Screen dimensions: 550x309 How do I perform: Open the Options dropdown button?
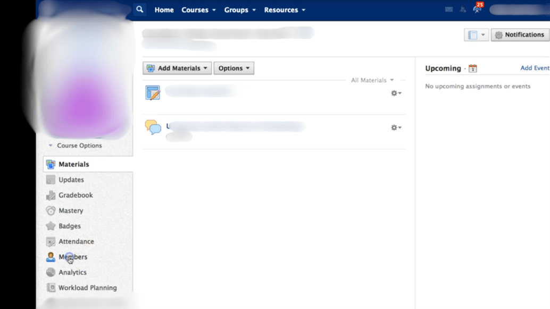pyautogui.click(x=234, y=68)
